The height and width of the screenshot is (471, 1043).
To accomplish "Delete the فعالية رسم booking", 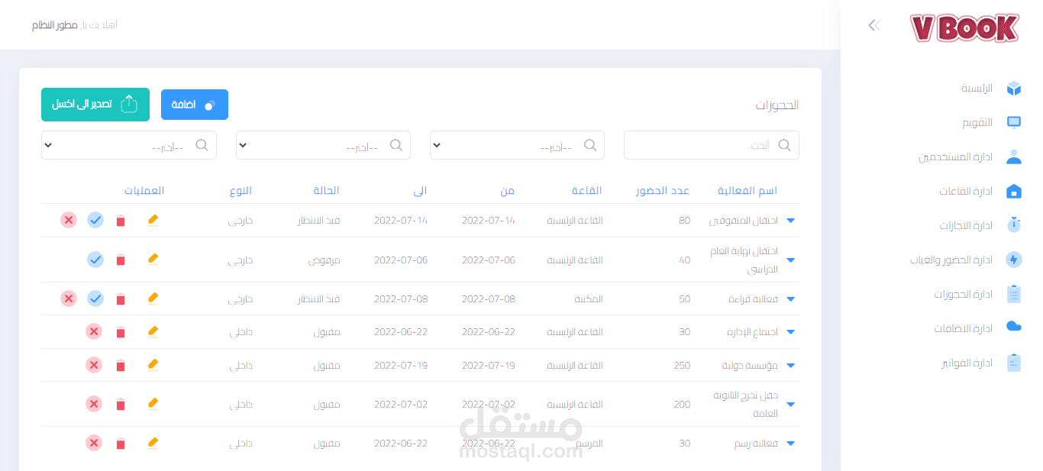I will click(121, 444).
